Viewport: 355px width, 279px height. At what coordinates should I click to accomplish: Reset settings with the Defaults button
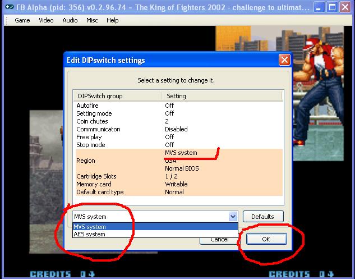[263, 217]
